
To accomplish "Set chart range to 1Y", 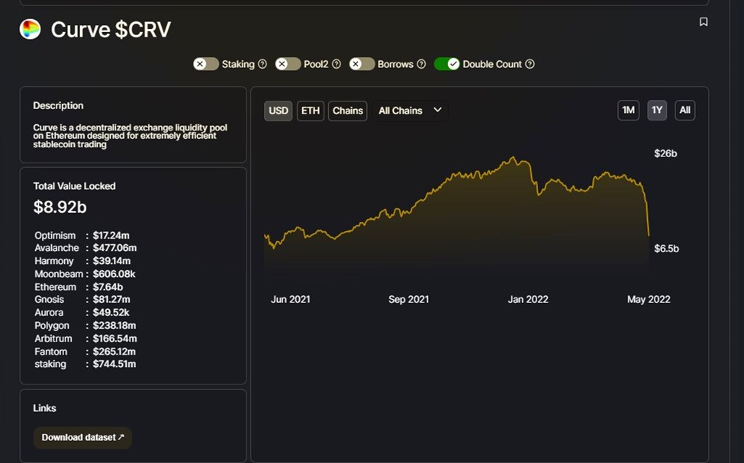I will pyautogui.click(x=657, y=110).
